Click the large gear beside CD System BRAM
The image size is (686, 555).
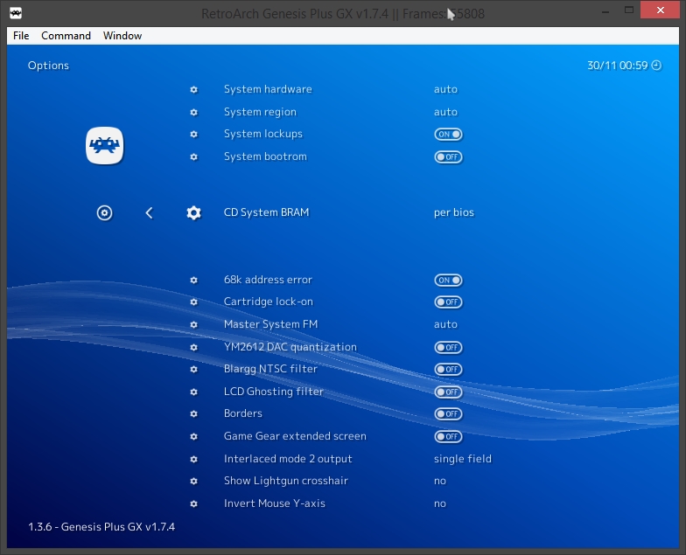coord(194,213)
